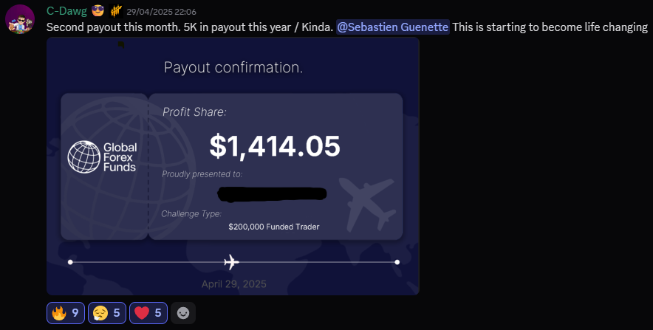The height and width of the screenshot is (330, 653).
Task: Click the $1,414.05 profit share amount
Action: click(x=275, y=146)
